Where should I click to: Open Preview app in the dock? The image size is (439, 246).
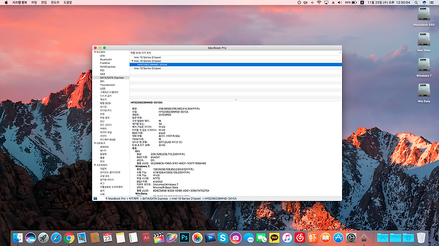(x=82, y=238)
